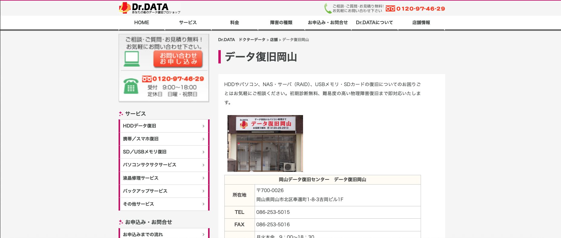Click the intro paragraph starting HDDやパソコン

click(x=322, y=93)
